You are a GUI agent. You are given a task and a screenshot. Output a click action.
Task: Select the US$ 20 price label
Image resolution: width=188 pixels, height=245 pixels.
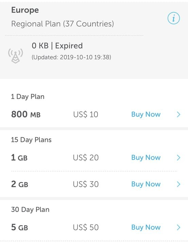click(86, 158)
